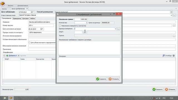This screenshot has width=178, height=100.
Task: Click Отменить at the bottom of main window
Action: pos(170,89)
